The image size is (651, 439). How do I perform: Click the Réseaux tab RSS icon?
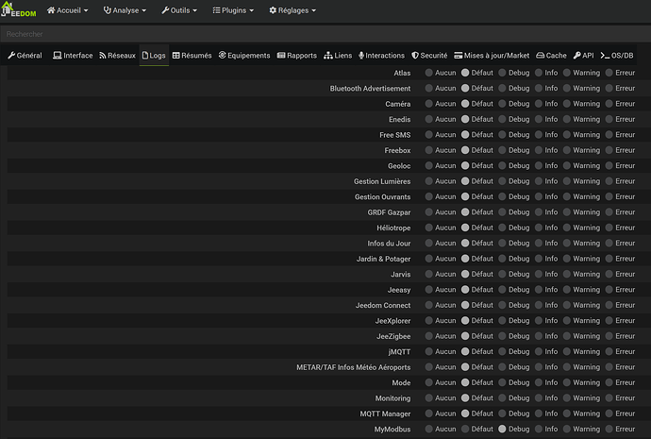(x=102, y=56)
